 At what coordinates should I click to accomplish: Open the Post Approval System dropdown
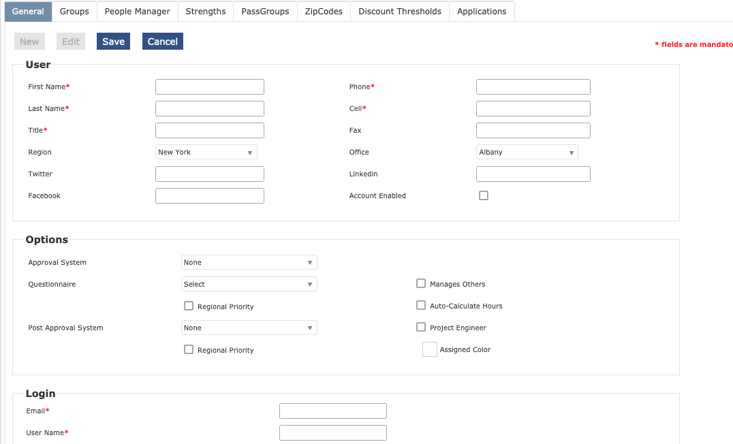(249, 328)
